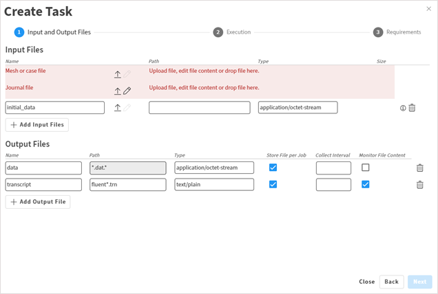Viewport: 438px width, 294px height.
Task: Close the Create Task dialog with X
Action: [429, 8]
